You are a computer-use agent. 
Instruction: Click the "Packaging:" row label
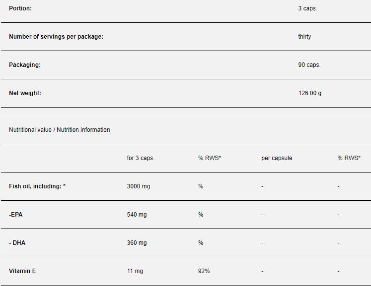(x=25, y=65)
